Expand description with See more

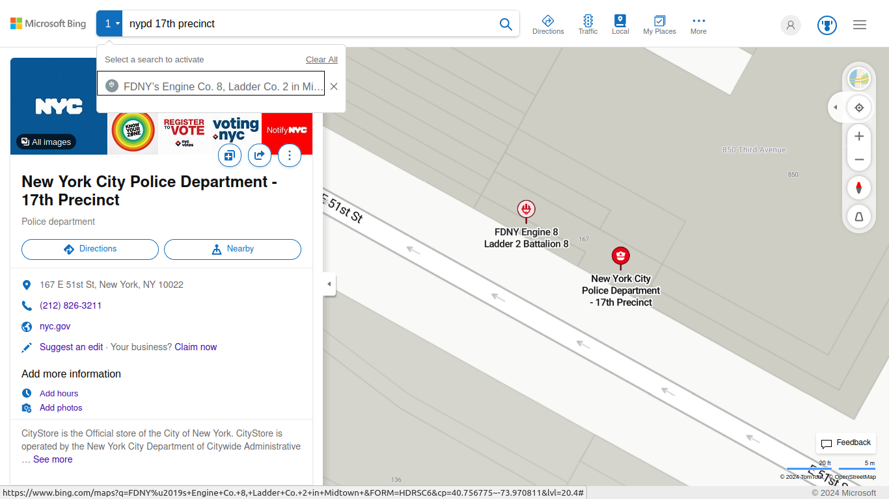(53, 459)
